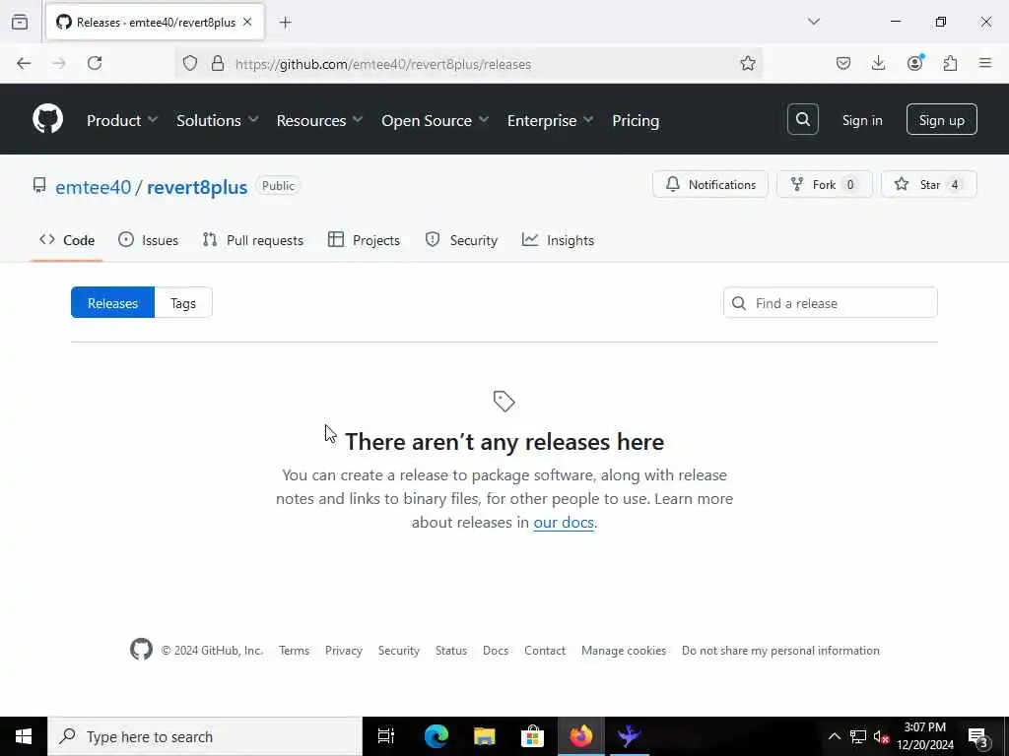Bookmark this page with the star icon

[747, 63]
